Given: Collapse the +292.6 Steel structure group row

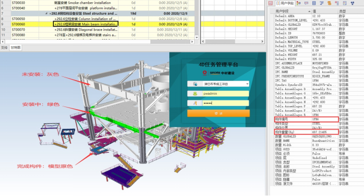Looking at the screenshot, I should [46, 14].
